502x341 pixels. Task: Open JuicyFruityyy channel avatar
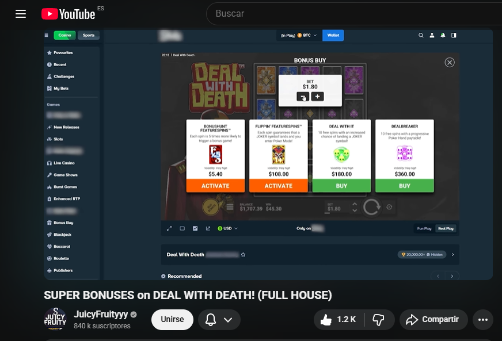click(55, 319)
